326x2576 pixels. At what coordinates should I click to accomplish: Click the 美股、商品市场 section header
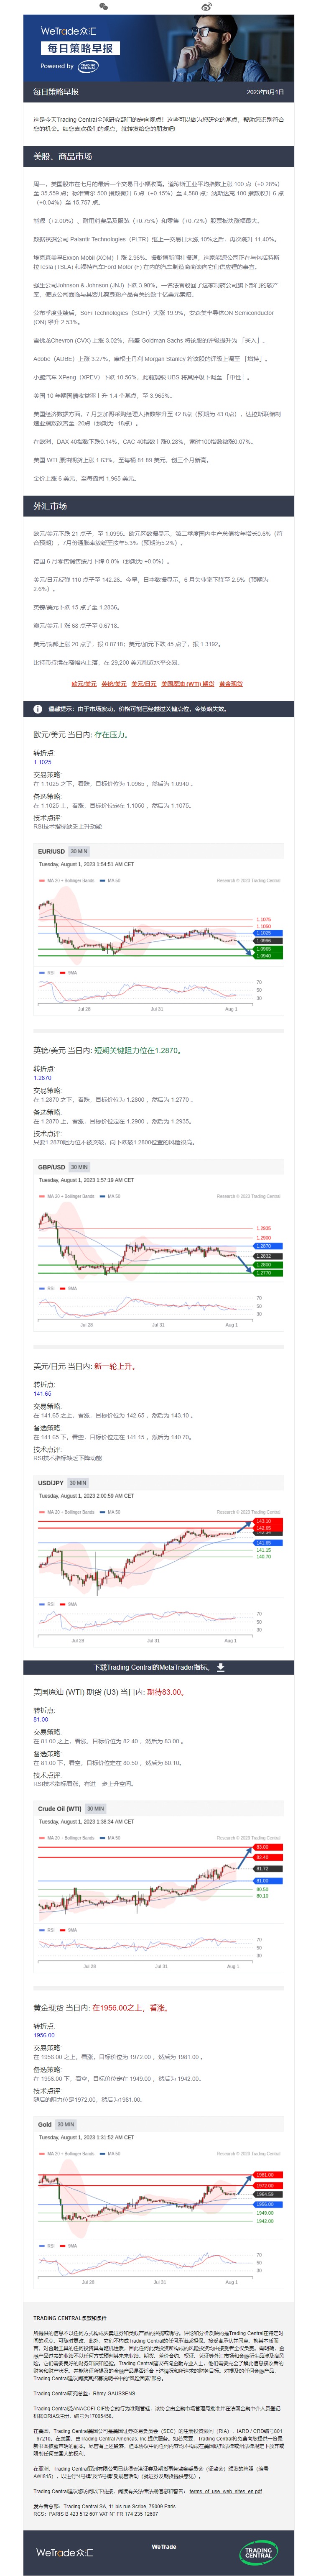point(159,157)
